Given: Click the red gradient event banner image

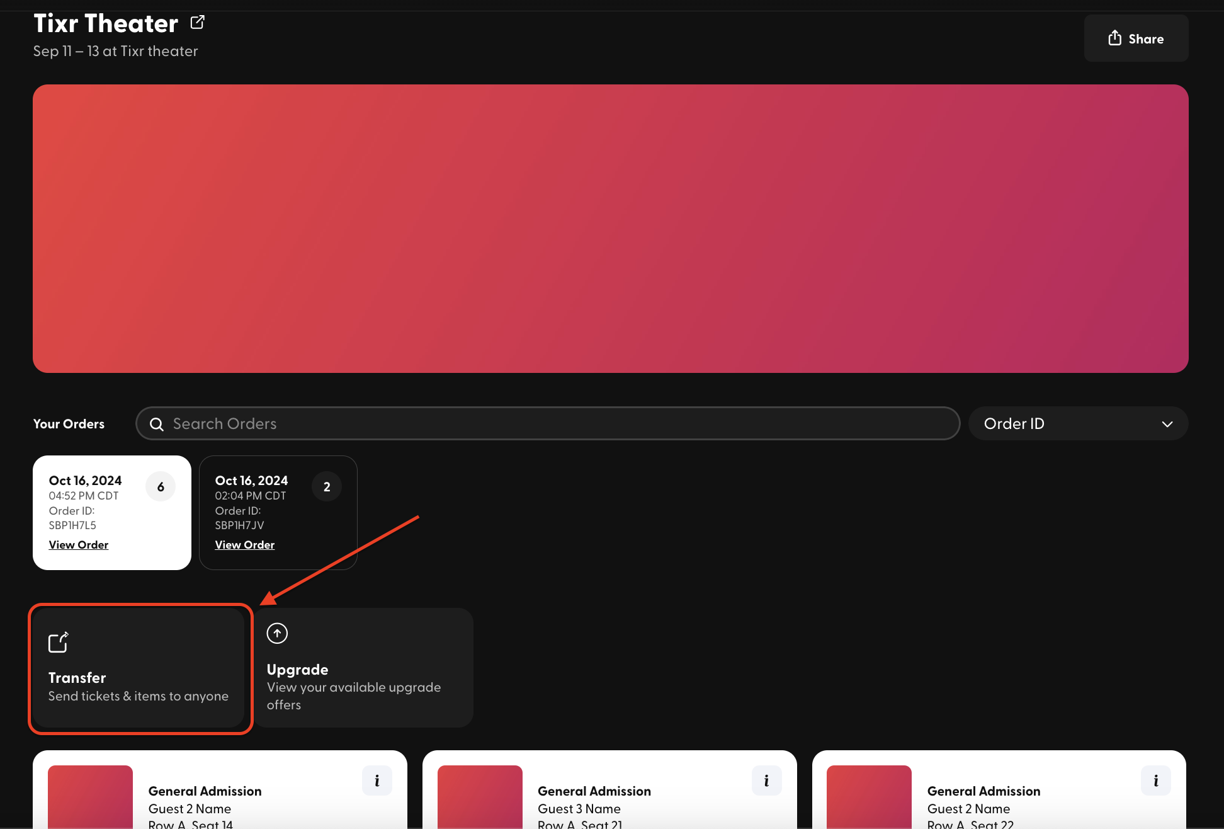Looking at the screenshot, I should [611, 228].
